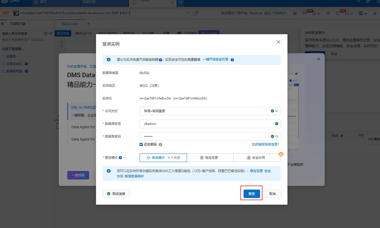
Task: Click the help icon next to 空库初始化
Action: click(x=27, y=64)
